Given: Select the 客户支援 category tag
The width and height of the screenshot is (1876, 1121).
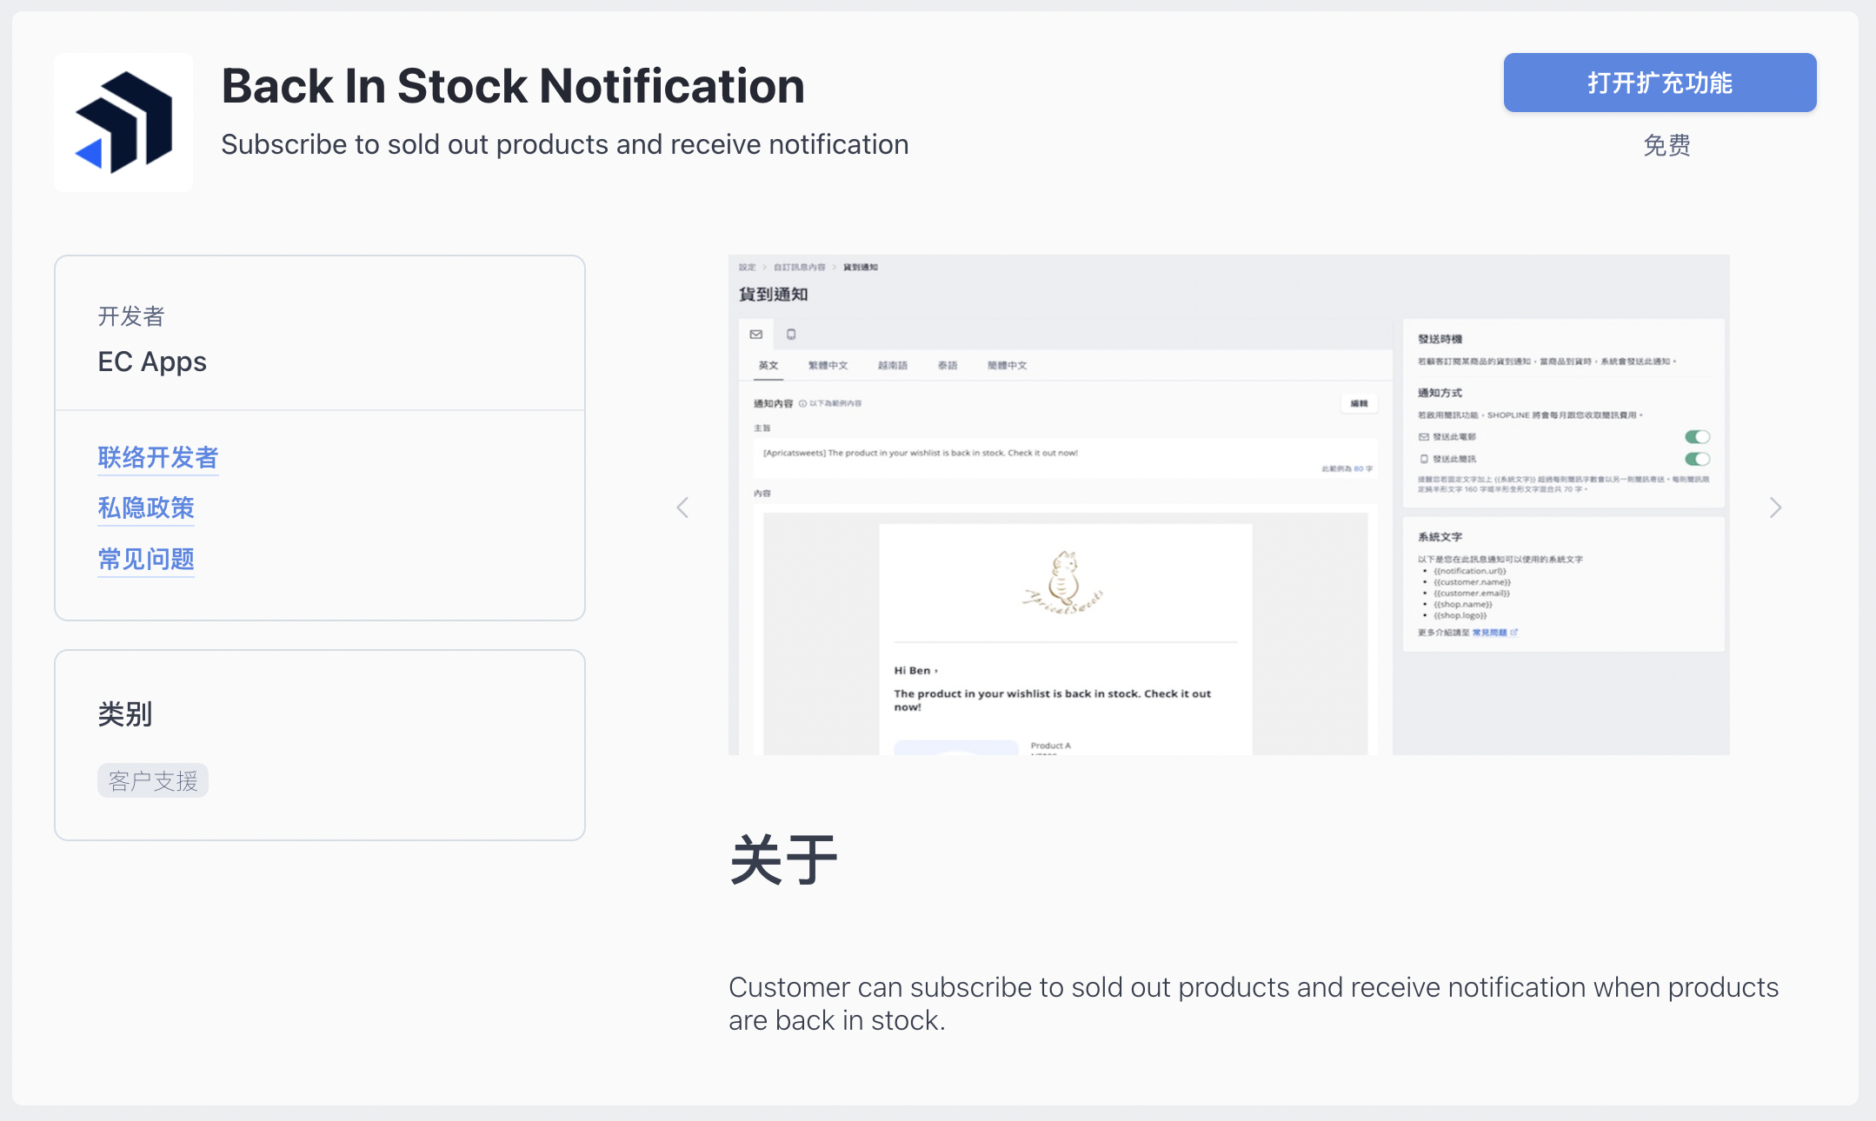Looking at the screenshot, I should pos(153,780).
